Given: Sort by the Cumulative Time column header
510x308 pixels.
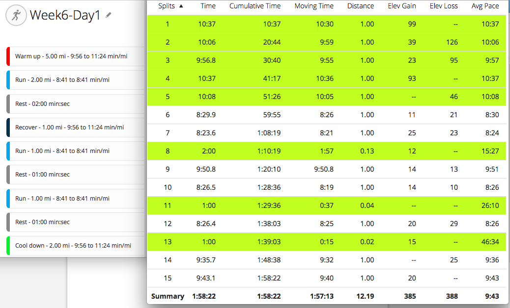Looking at the screenshot, I should point(255,6).
